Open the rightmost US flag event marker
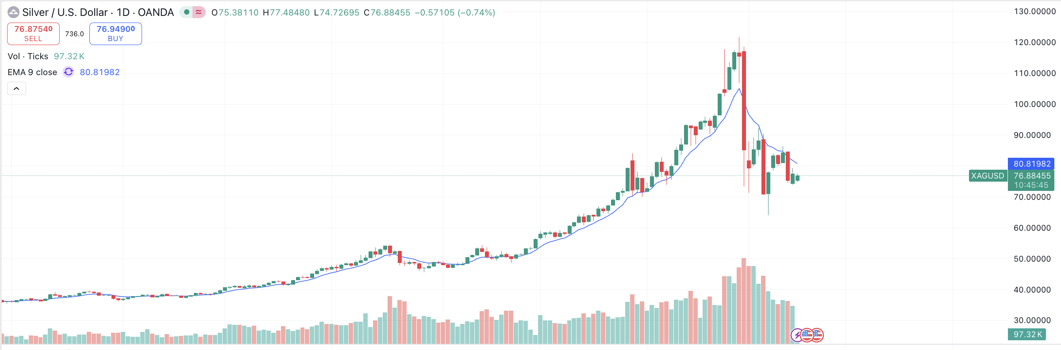 coord(817,335)
